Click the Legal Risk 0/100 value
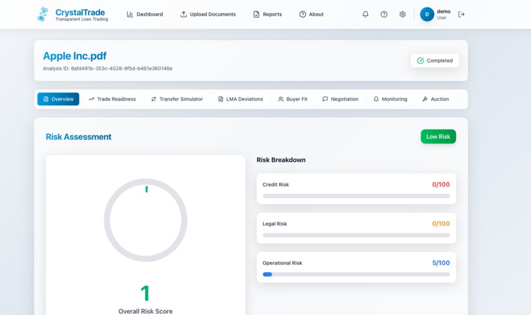Viewport: 531px width, 315px height. click(441, 224)
